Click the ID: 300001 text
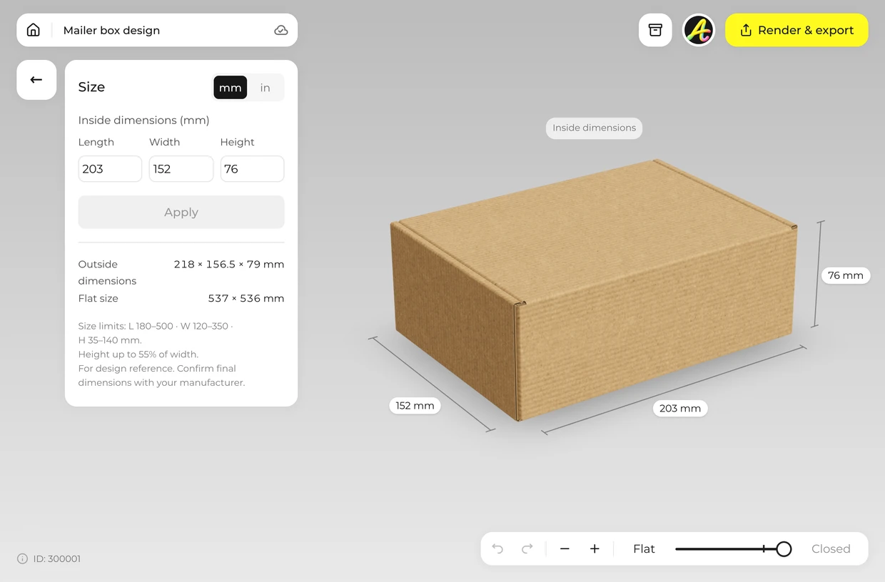Screen dimensions: 885x582 click(x=57, y=558)
